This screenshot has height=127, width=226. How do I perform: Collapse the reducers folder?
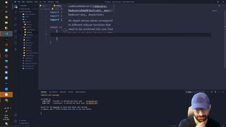click(29, 27)
